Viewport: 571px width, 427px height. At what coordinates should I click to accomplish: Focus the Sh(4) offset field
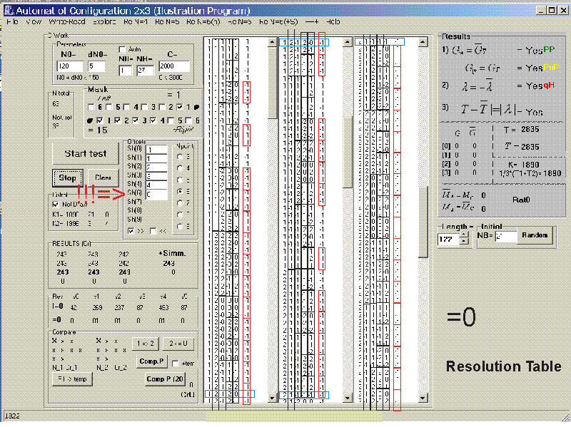[x=156, y=185]
